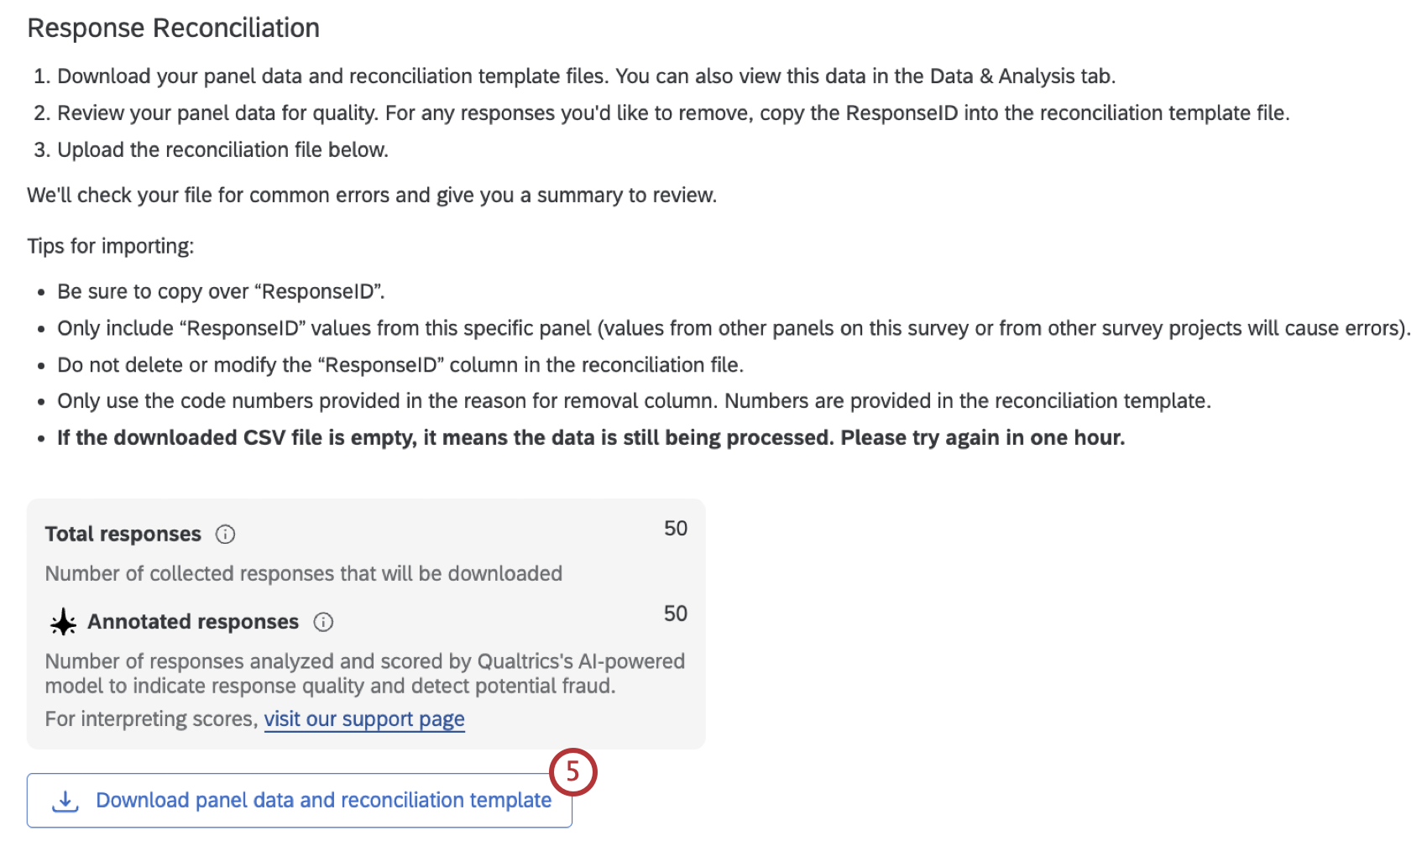Click step 3 'Upload the reconciliation file below'
Image resolution: width=1427 pixels, height=846 pixels.
coord(211,150)
